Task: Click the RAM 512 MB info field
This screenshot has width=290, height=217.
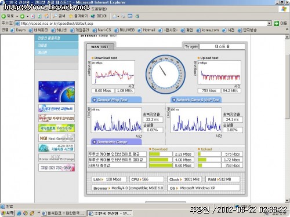Action: coord(223,179)
